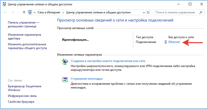Click the Forward navigation arrow

[x=13, y=12]
